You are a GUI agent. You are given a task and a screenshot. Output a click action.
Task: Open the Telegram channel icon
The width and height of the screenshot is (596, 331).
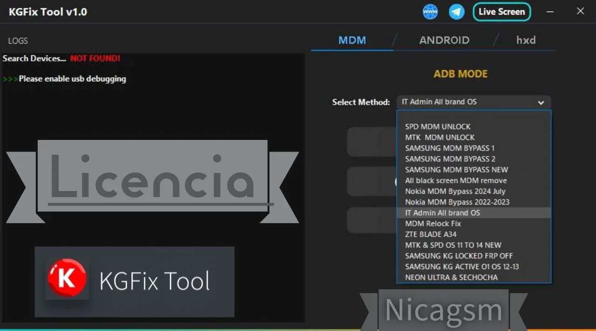tap(457, 12)
